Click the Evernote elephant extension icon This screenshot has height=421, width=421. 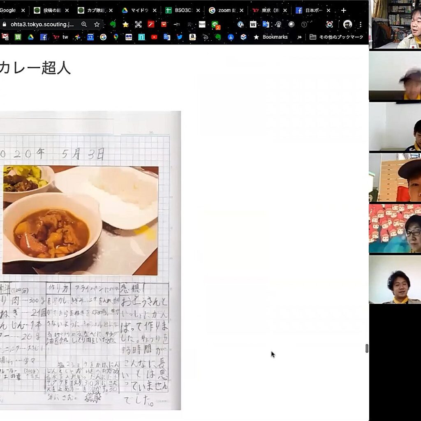pos(113,24)
